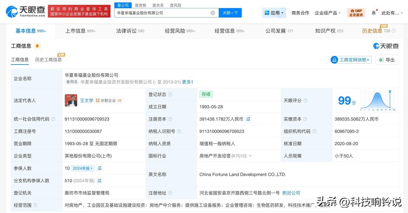Select credit code 911310006096709523 under 统一社会信用代码
This screenshot has width=408, height=213.
coord(87,119)
